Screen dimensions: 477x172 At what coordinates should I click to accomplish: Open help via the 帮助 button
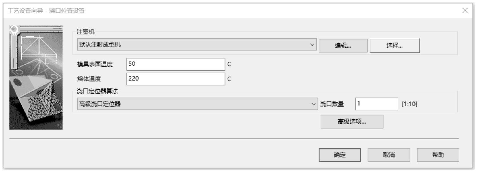(x=438, y=155)
